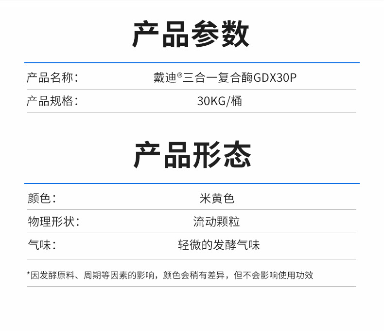Image resolution: width=384 pixels, height=331 pixels.
Task: Click the 气味 label
Action: 42,245
